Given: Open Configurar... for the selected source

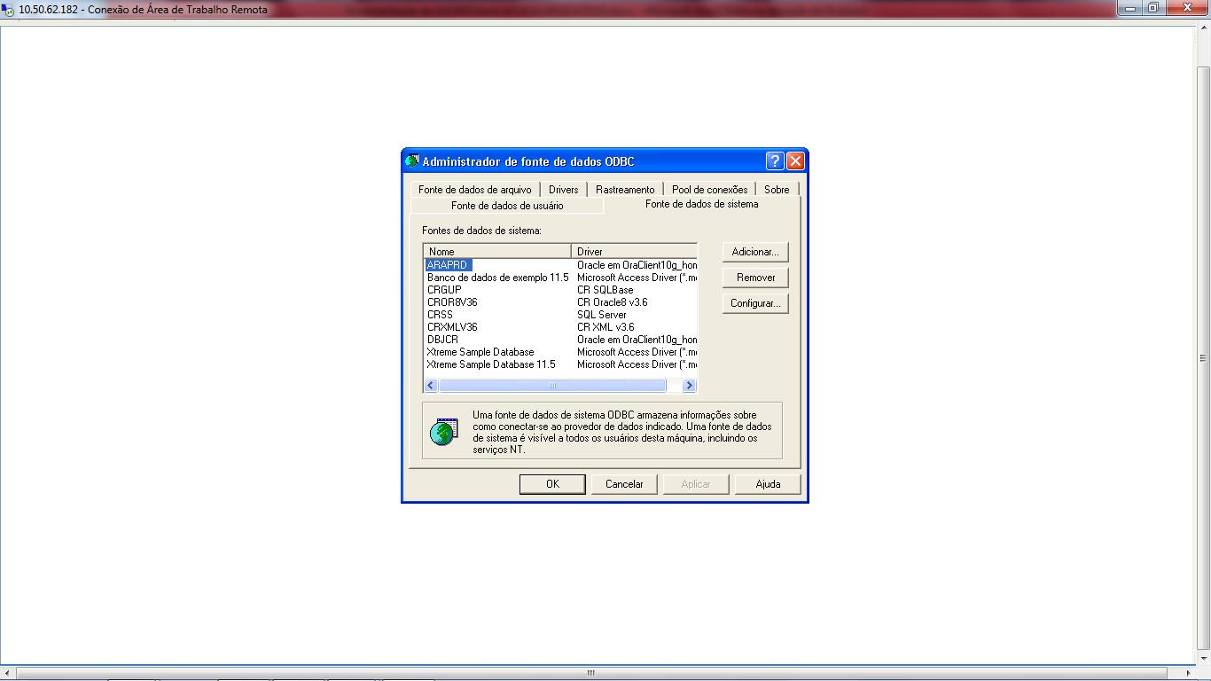Looking at the screenshot, I should click(x=755, y=303).
